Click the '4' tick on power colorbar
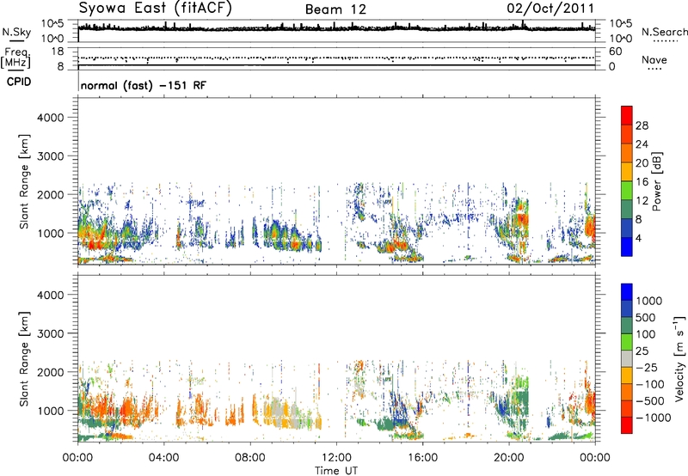Screen dimensions: 688x476 (638, 239)
